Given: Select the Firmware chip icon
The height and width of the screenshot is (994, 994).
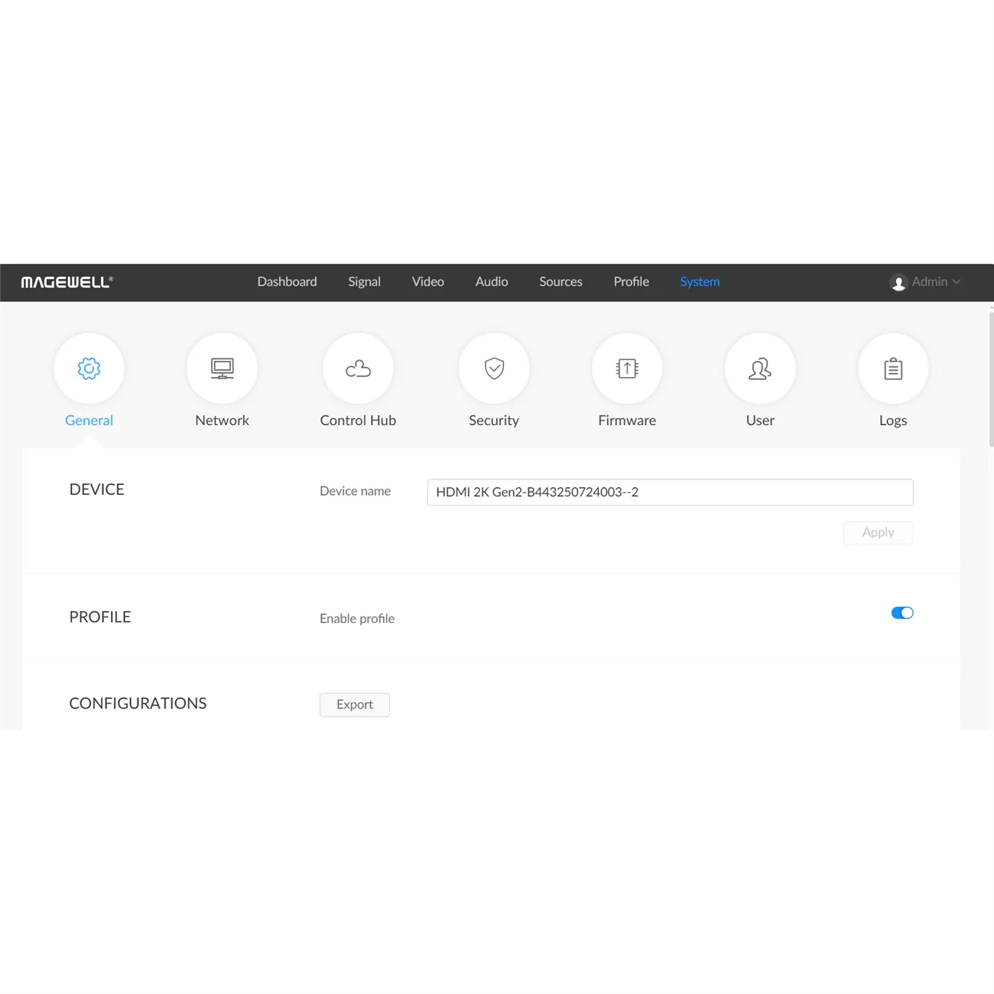Looking at the screenshot, I should 626,368.
